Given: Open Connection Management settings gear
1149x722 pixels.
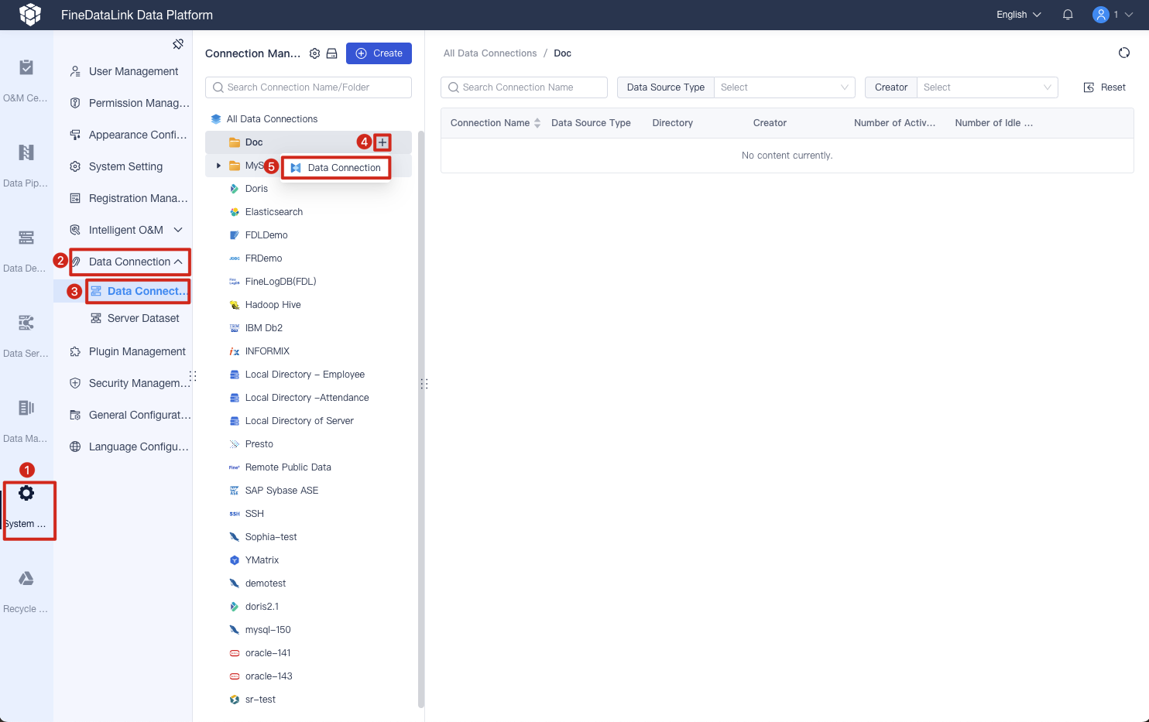Looking at the screenshot, I should (314, 53).
